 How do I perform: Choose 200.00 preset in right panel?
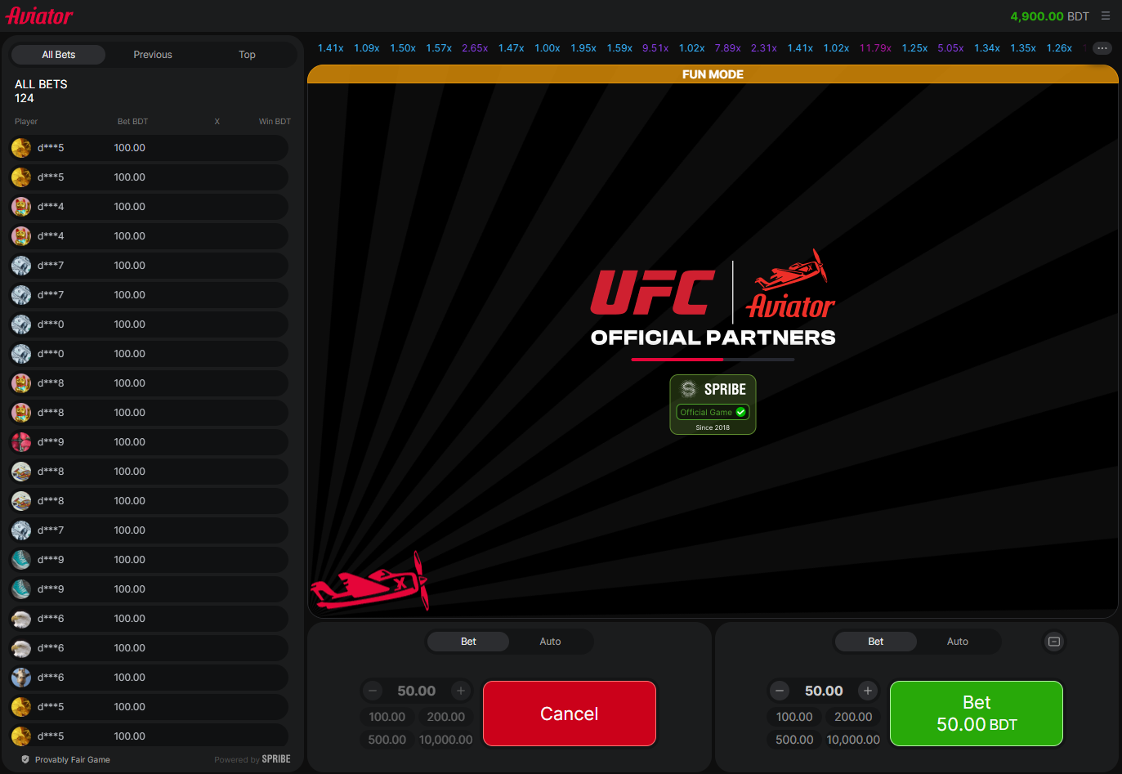(x=853, y=717)
